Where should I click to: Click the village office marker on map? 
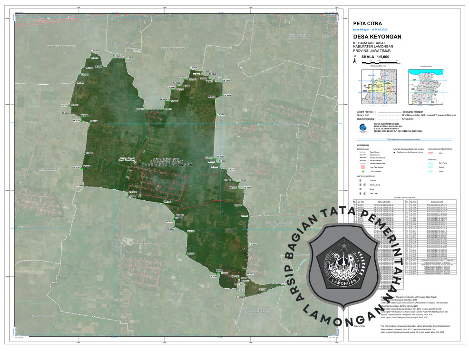click(135, 162)
